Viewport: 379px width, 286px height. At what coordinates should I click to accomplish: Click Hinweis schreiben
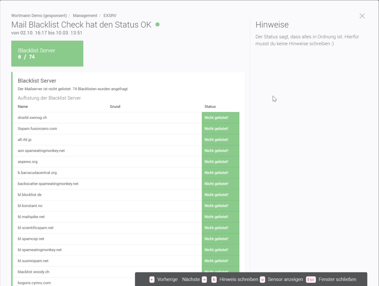239,280
